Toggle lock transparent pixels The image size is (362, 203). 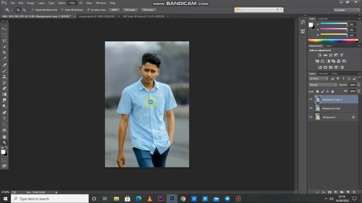(x=317, y=91)
